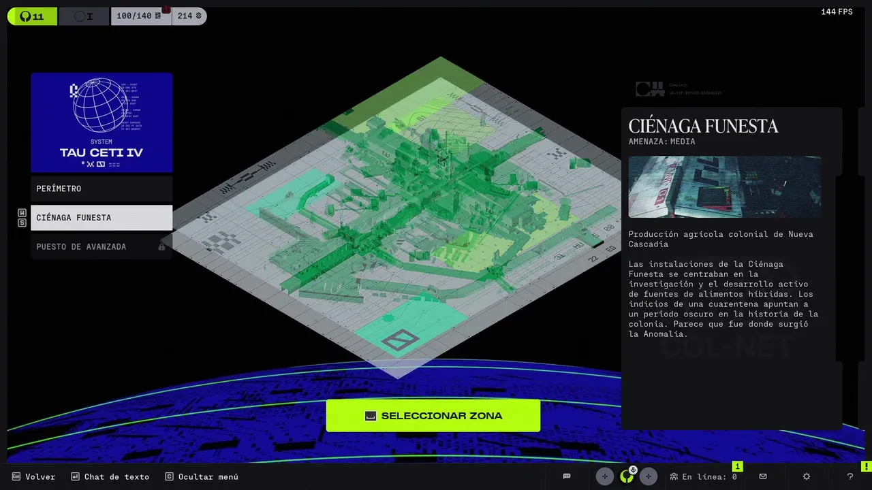Click the 144 FPS counter
The height and width of the screenshot is (490, 872).
[837, 12]
